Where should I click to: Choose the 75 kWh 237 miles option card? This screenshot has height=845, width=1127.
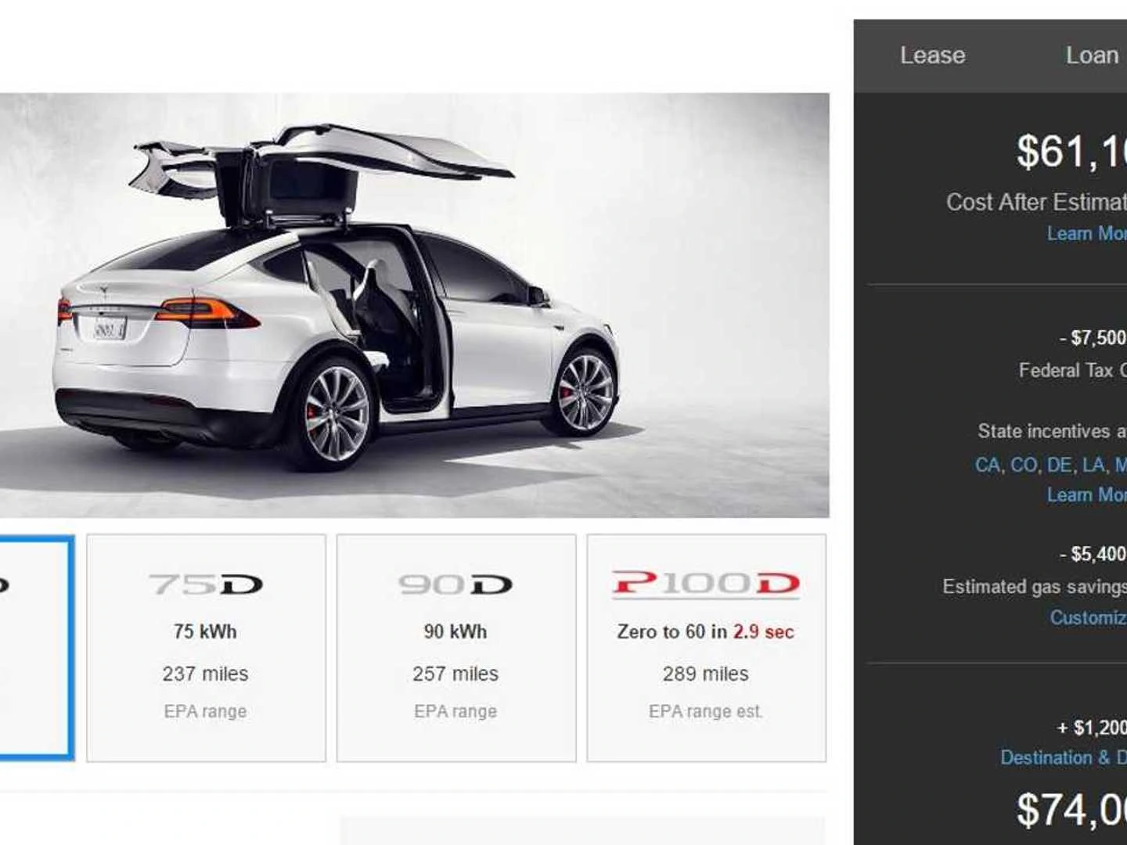click(206, 648)
